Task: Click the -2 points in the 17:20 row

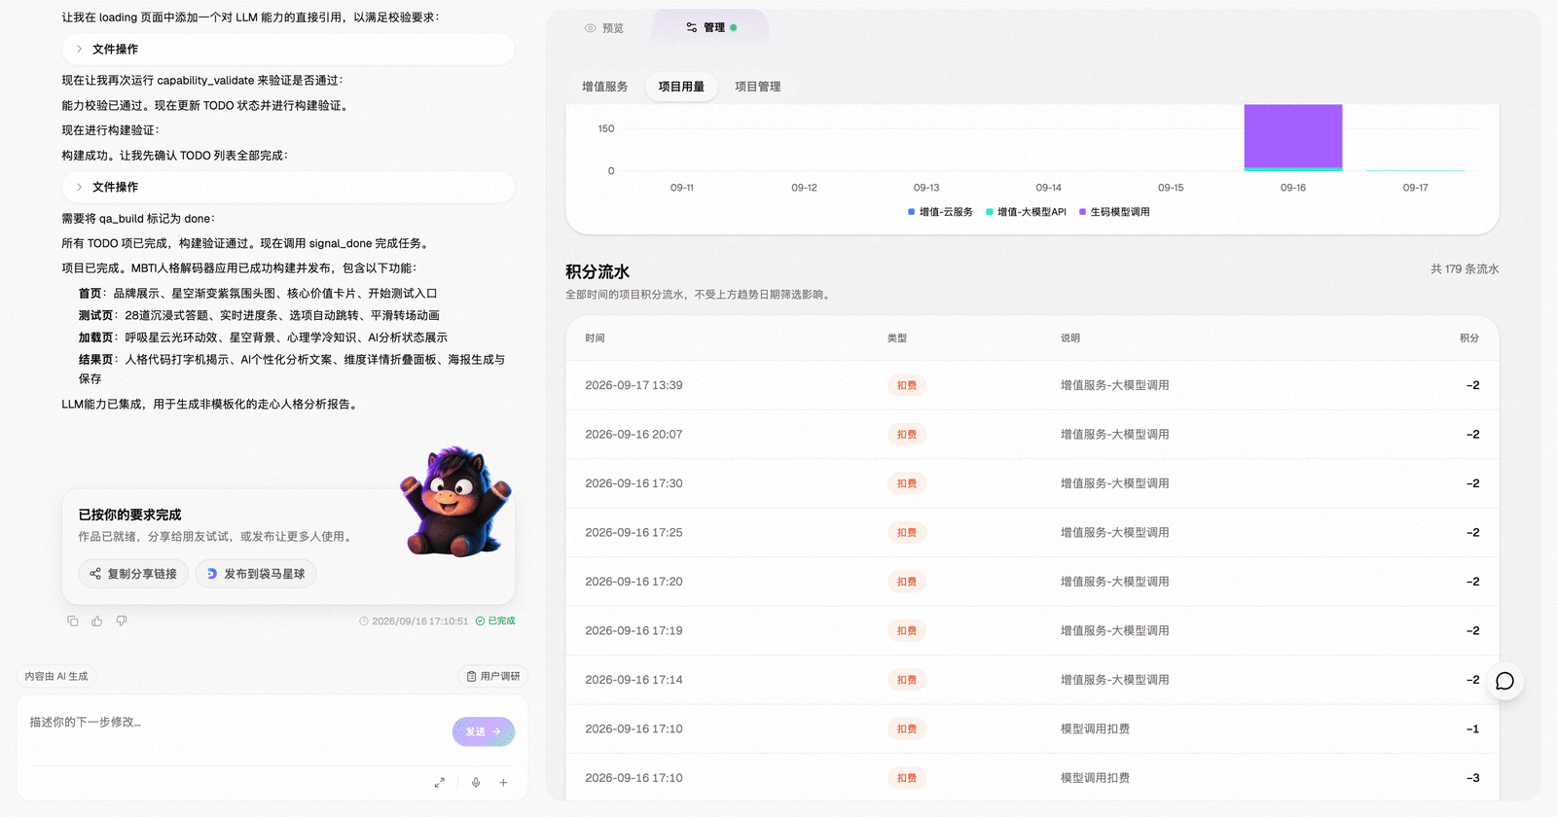Action: click(1473, 582)
